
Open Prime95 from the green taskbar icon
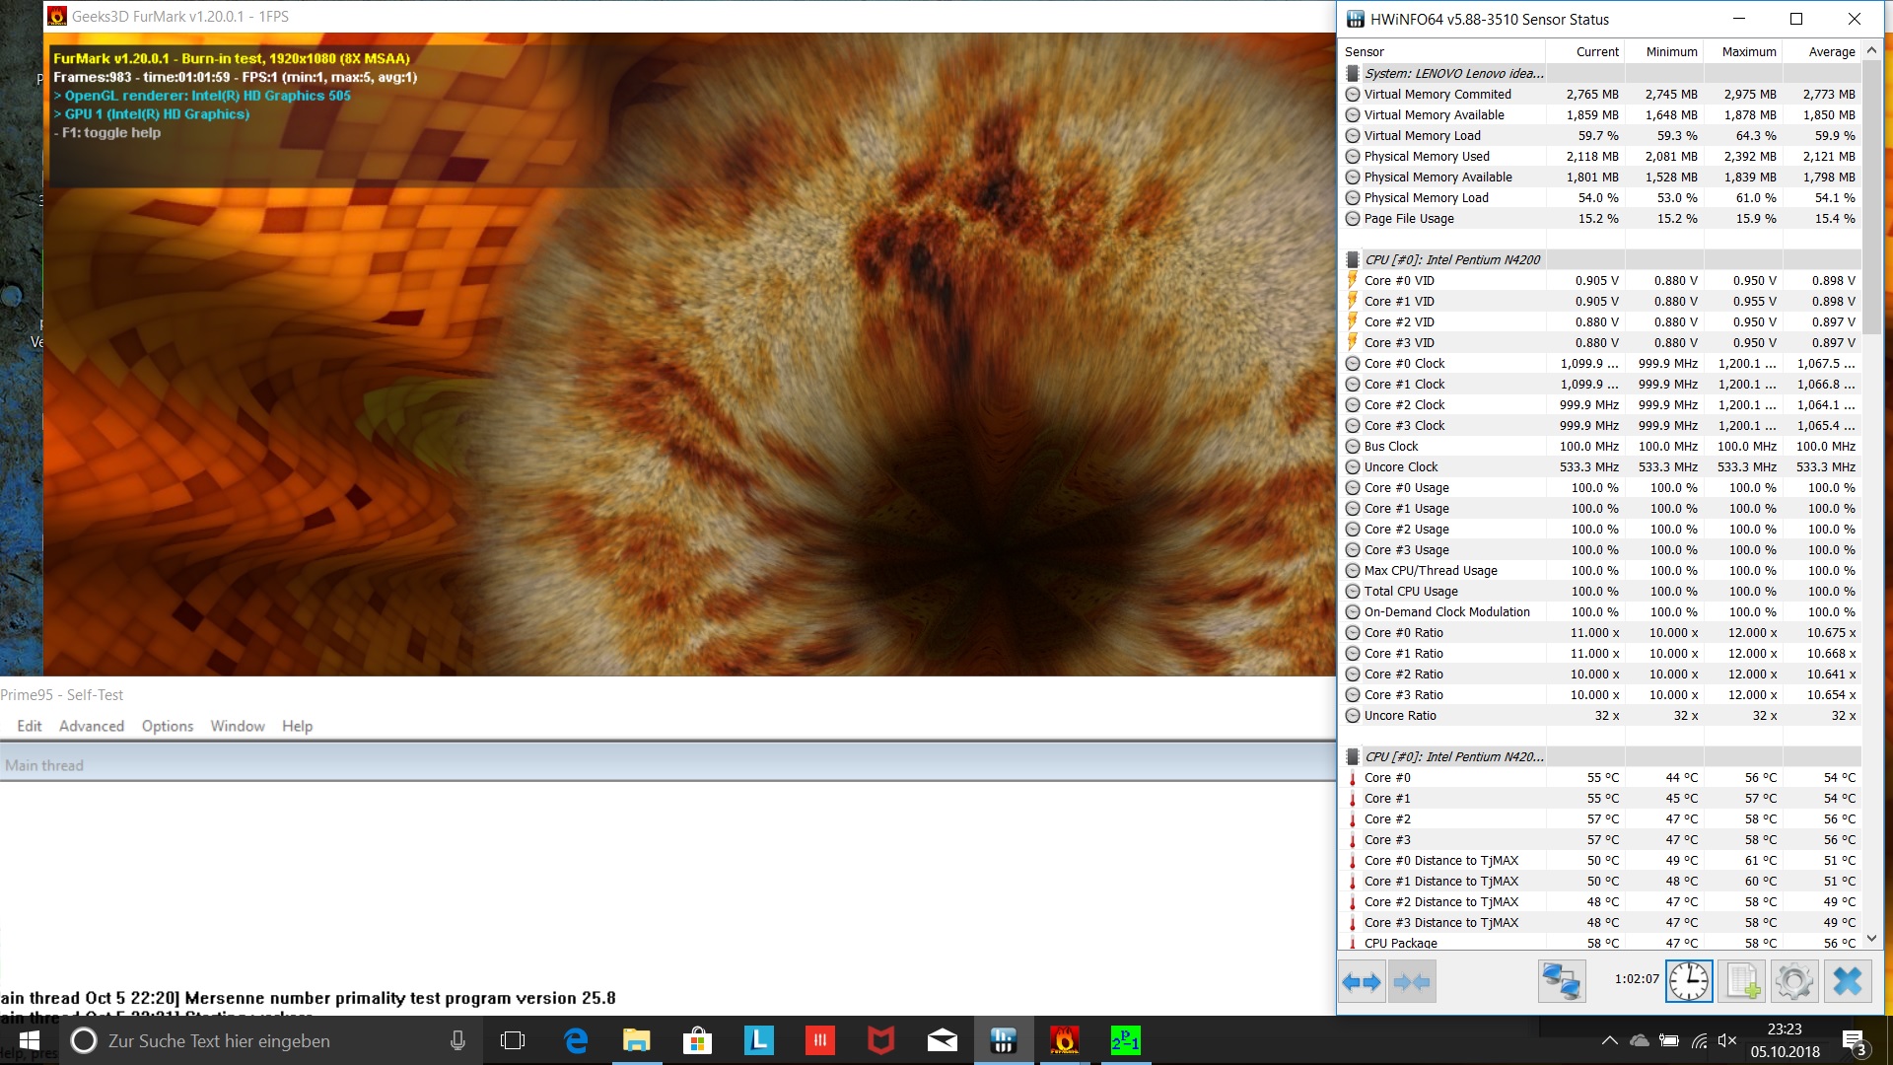[x=1125, y=1040]
